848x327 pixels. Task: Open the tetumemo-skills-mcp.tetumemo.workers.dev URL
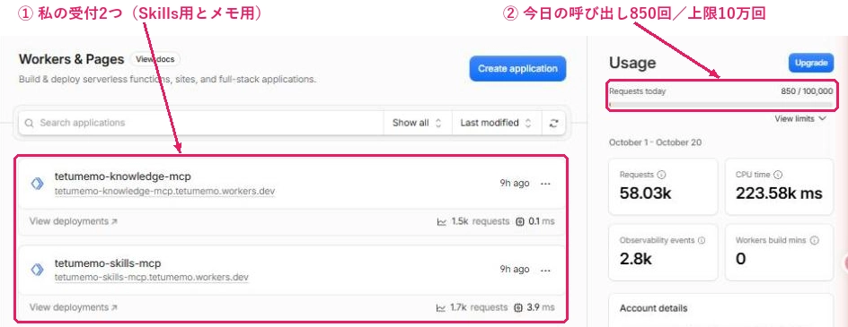coord(152,278)
